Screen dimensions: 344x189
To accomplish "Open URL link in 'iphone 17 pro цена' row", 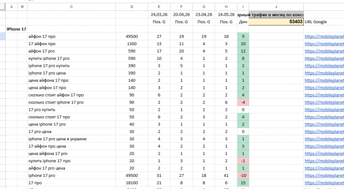I will [324, 73].
